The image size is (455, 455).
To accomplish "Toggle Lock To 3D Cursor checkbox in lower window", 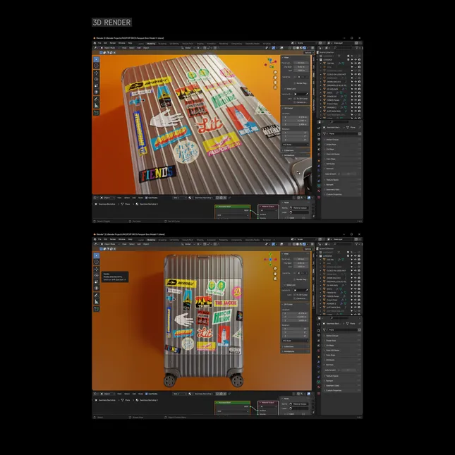I will pos(295,295).
